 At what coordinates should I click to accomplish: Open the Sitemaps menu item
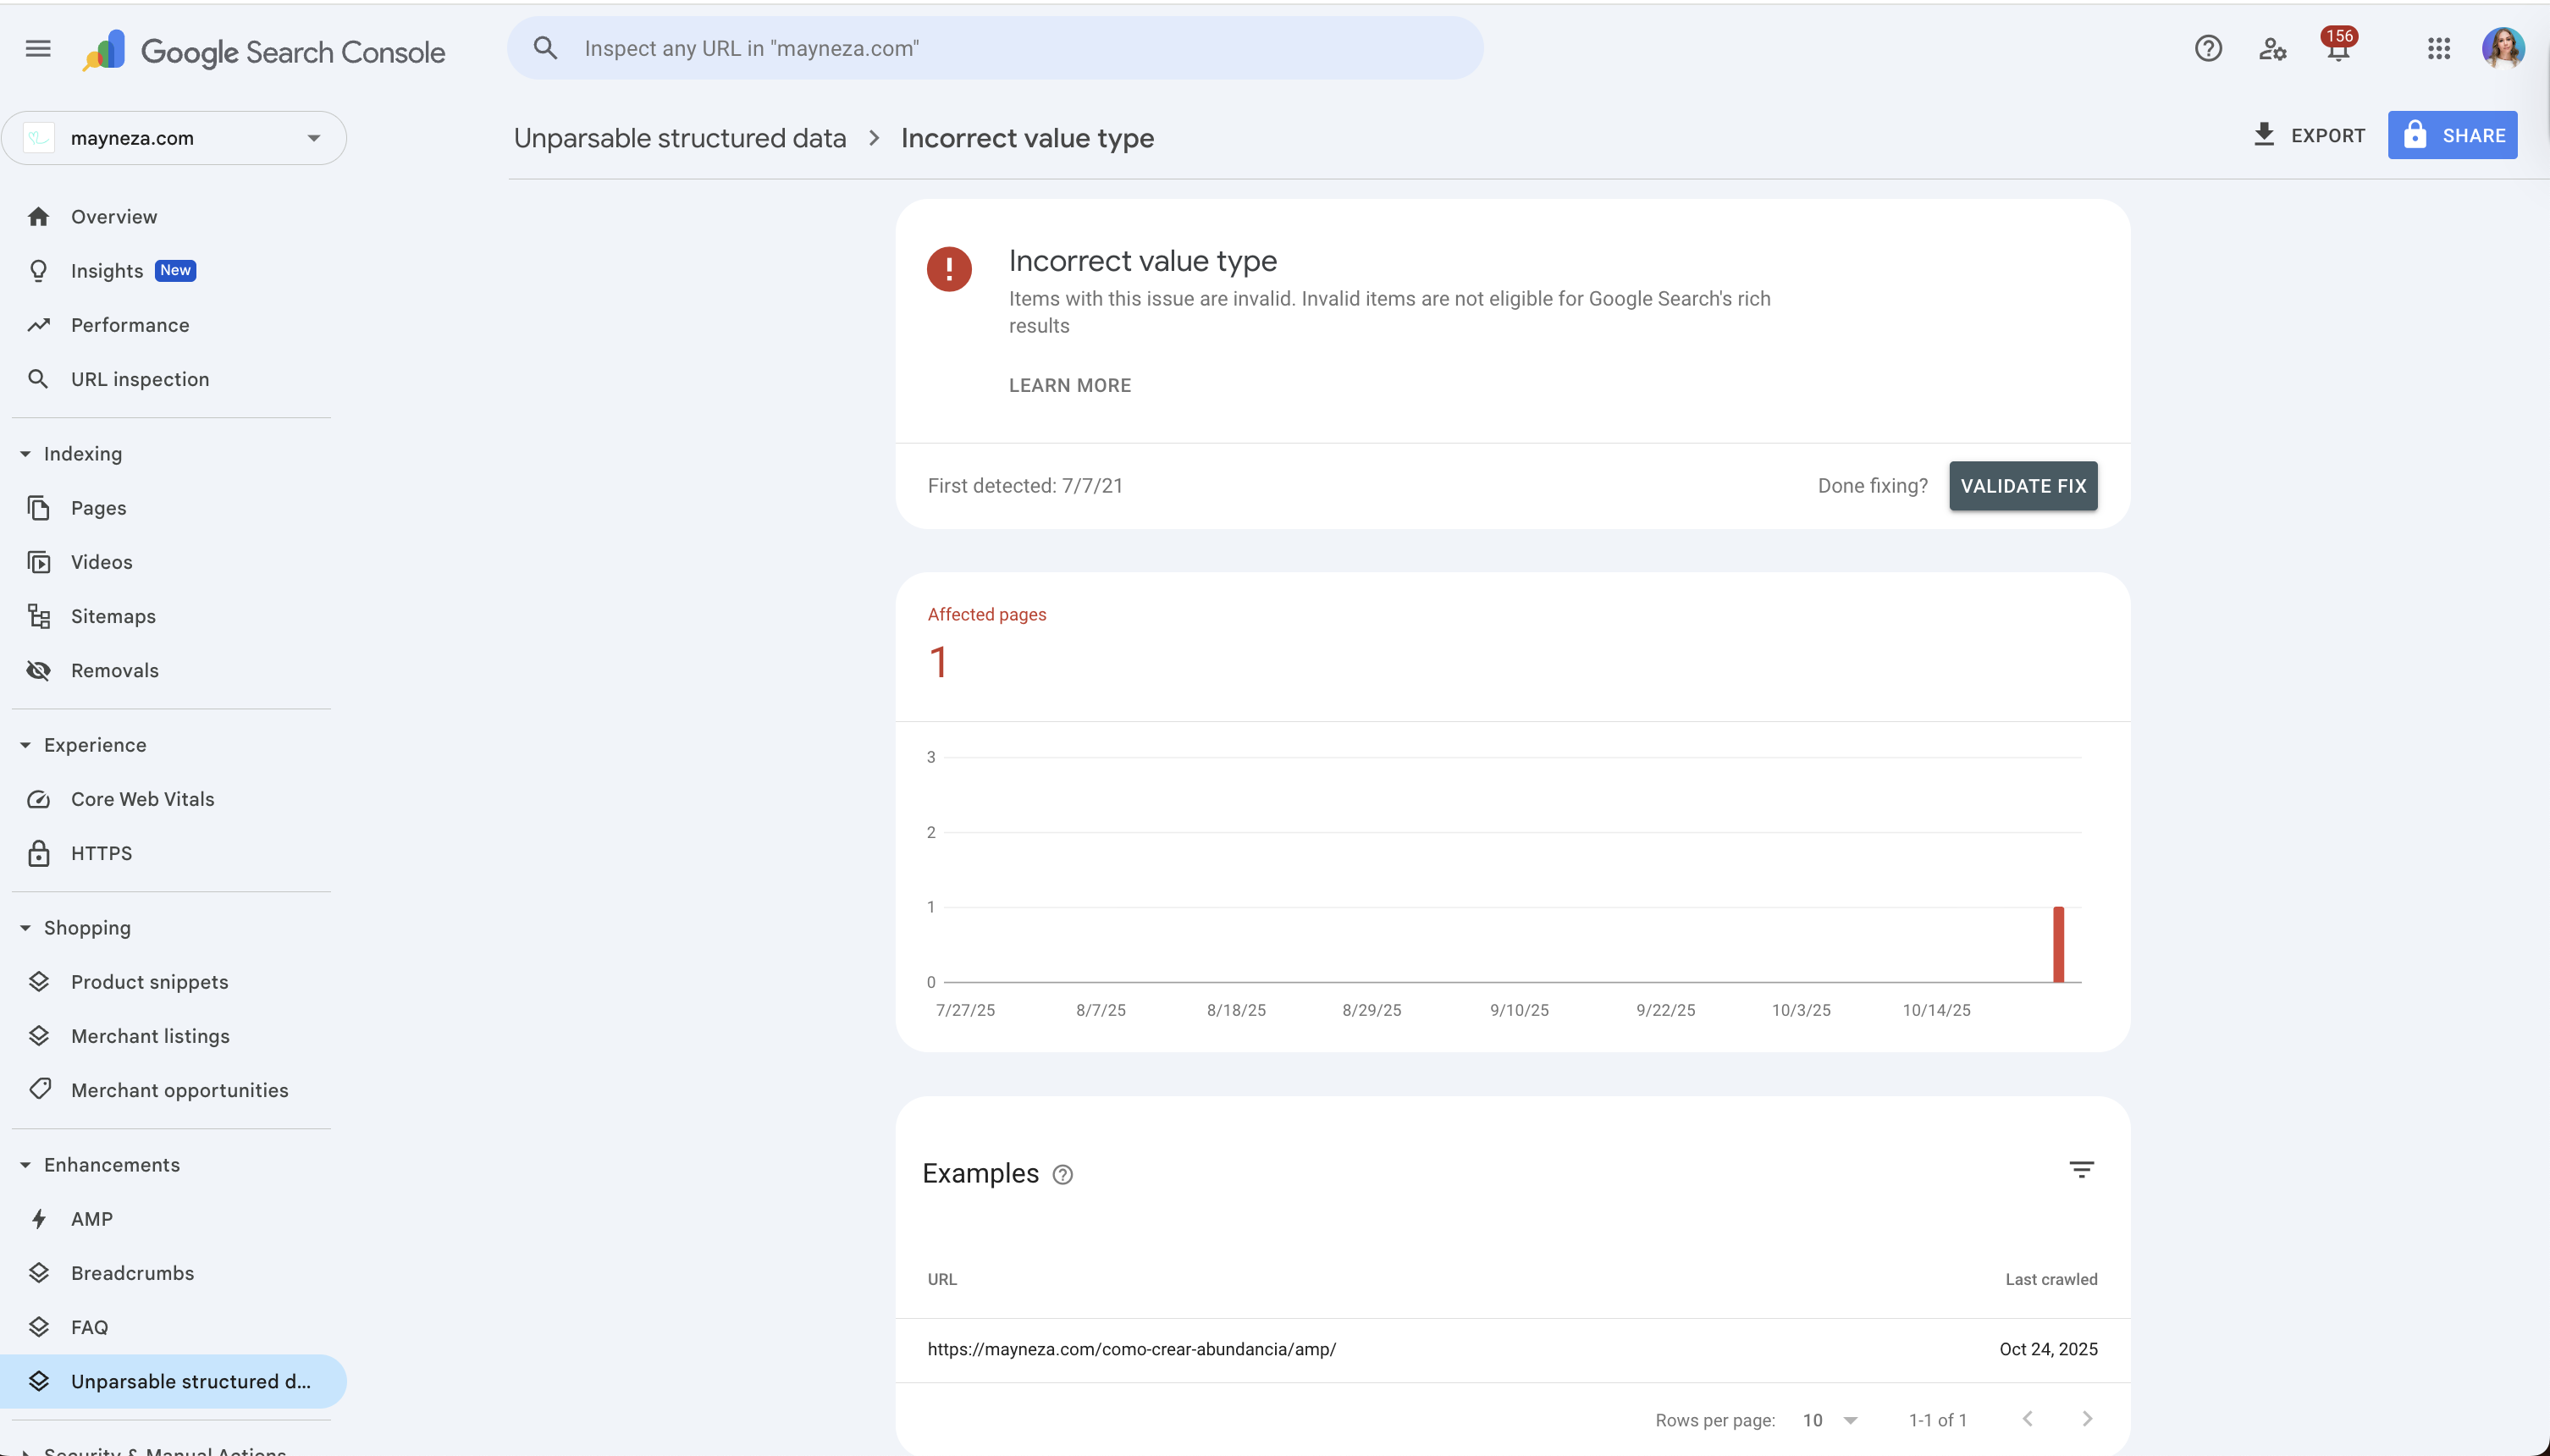(113, 616)
